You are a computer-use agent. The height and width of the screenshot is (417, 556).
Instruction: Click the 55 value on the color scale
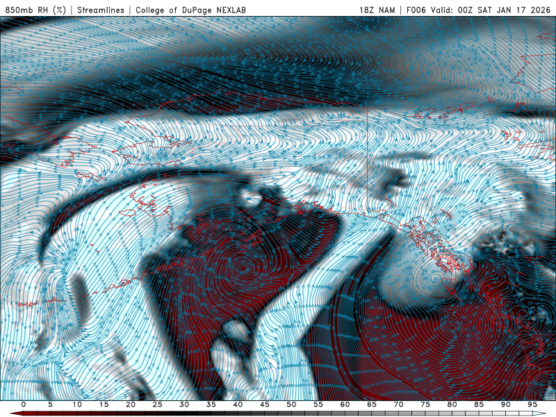318,404
